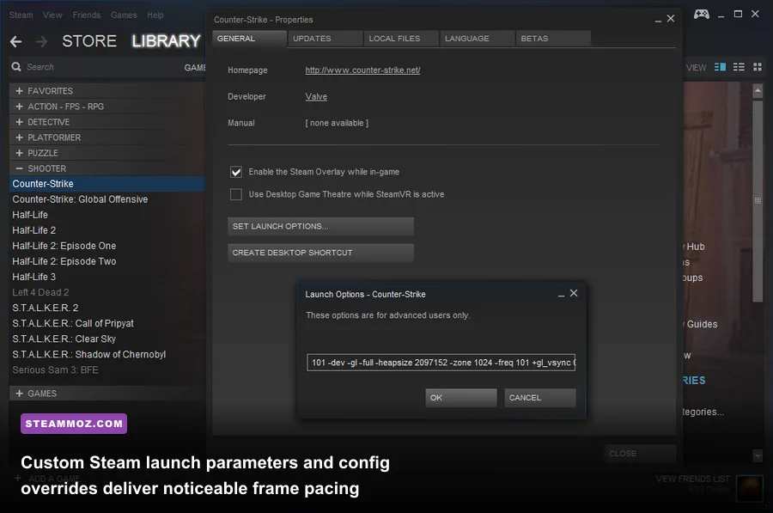This screenshot has width=773, height=513.
Task: Go back with the left arrow
Action: [15, 42]
